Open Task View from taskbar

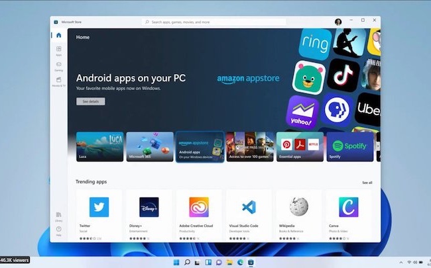pos(198,263)
